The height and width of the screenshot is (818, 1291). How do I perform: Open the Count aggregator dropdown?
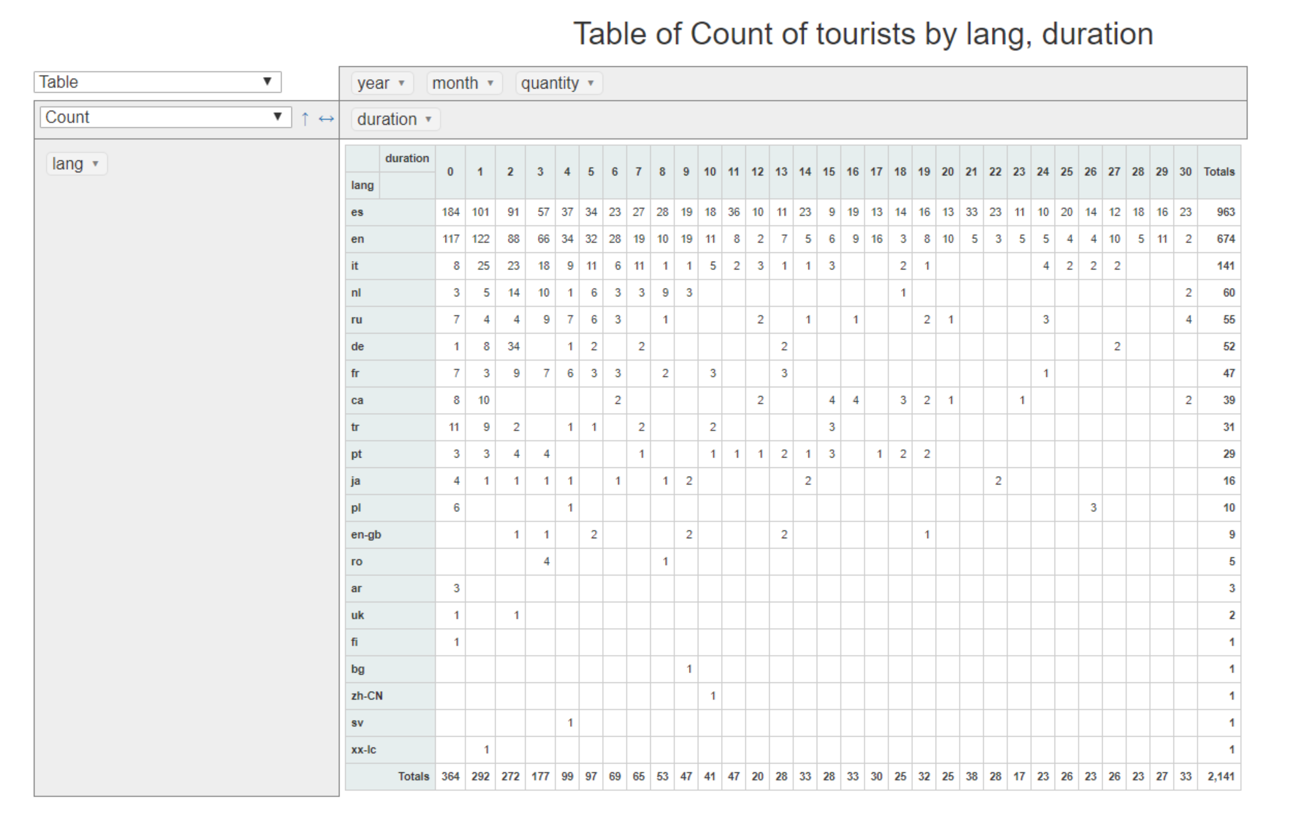165,117
